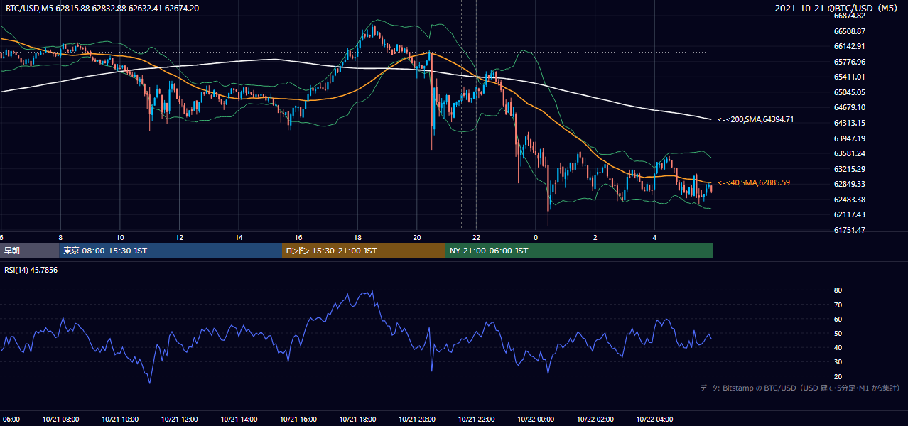Click RSI axis level 30
Viewport: 908px width, 426px height.
(838, 362)
